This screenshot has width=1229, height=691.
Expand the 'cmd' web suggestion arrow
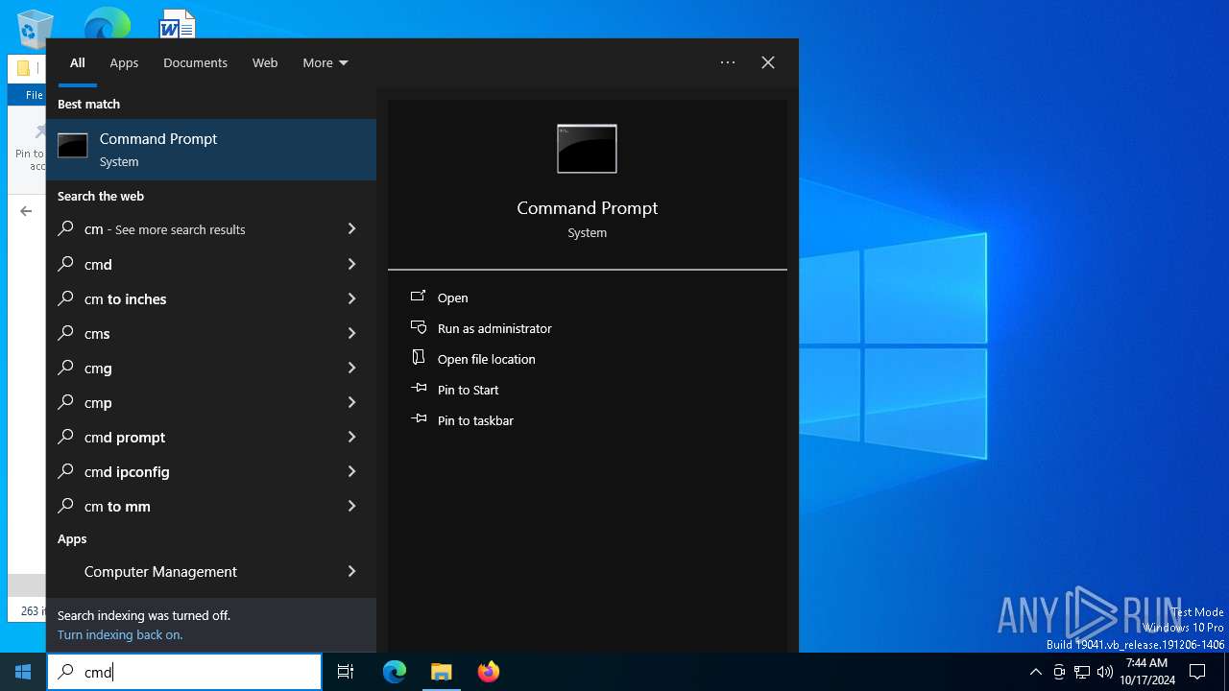[351, 264]
